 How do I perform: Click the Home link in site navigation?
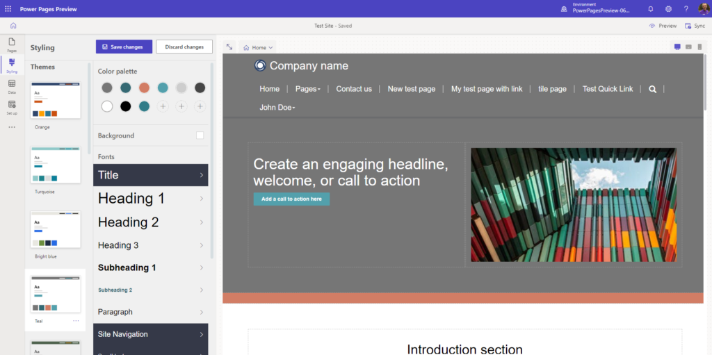269,89
